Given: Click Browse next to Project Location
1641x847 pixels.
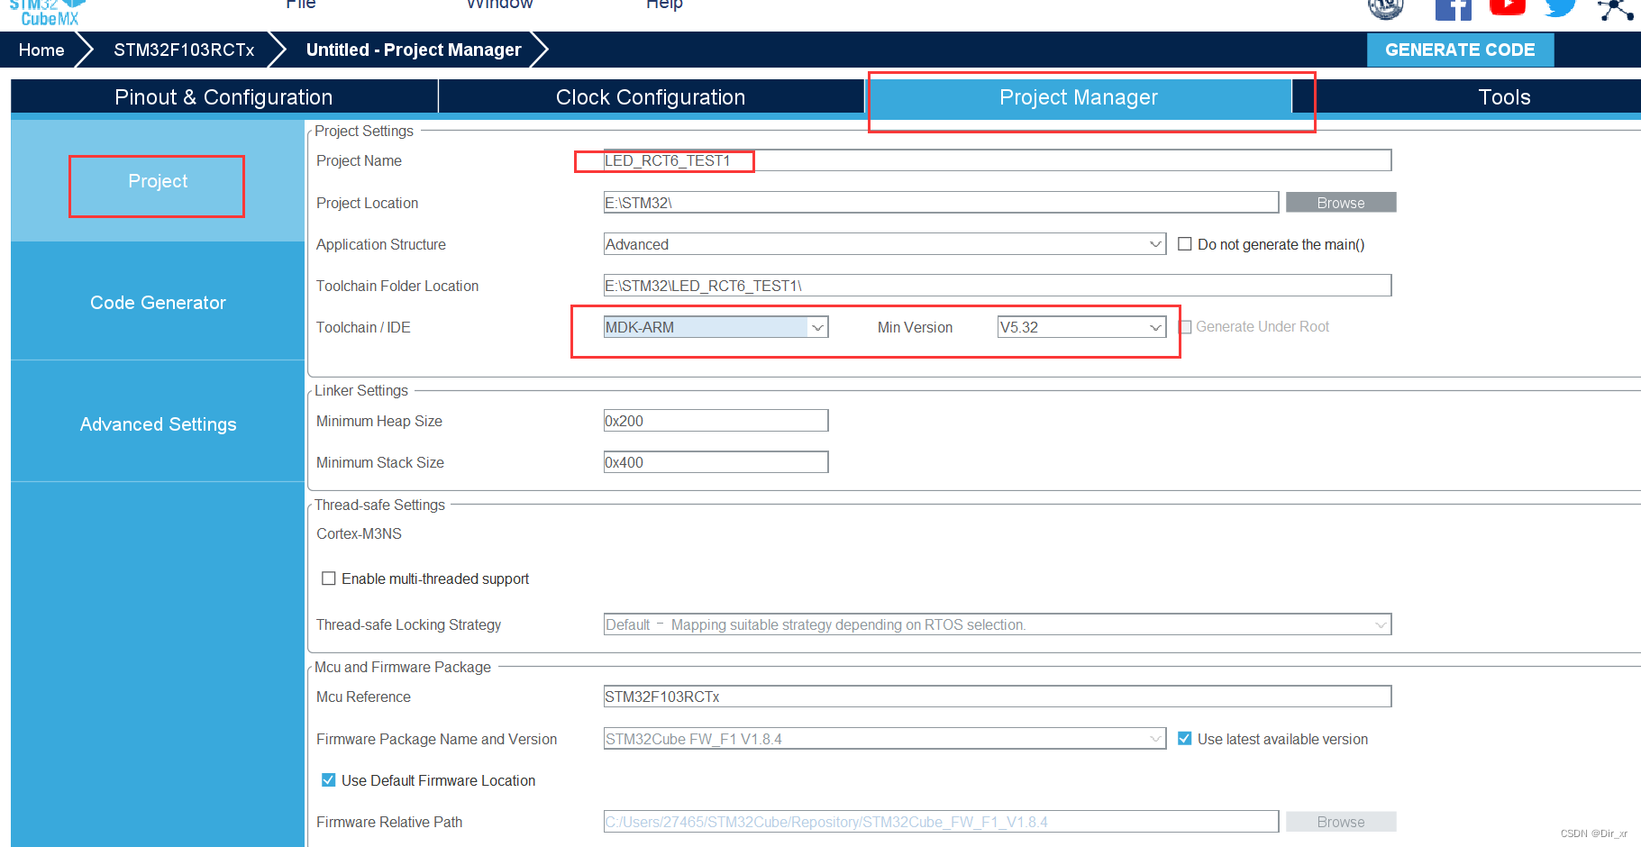Looking at the screenshot, I should [1341, 203].
